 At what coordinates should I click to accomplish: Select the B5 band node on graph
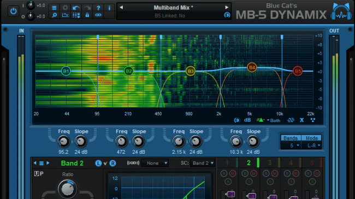click(x=298, y=71)
